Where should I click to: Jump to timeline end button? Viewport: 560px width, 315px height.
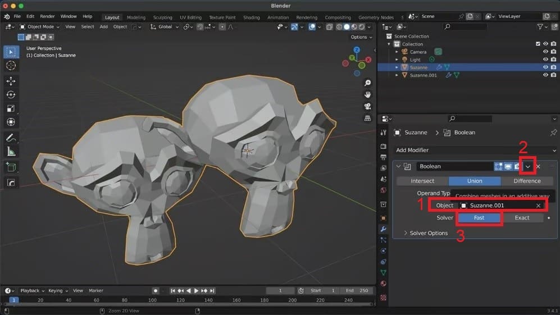(212, 291)
